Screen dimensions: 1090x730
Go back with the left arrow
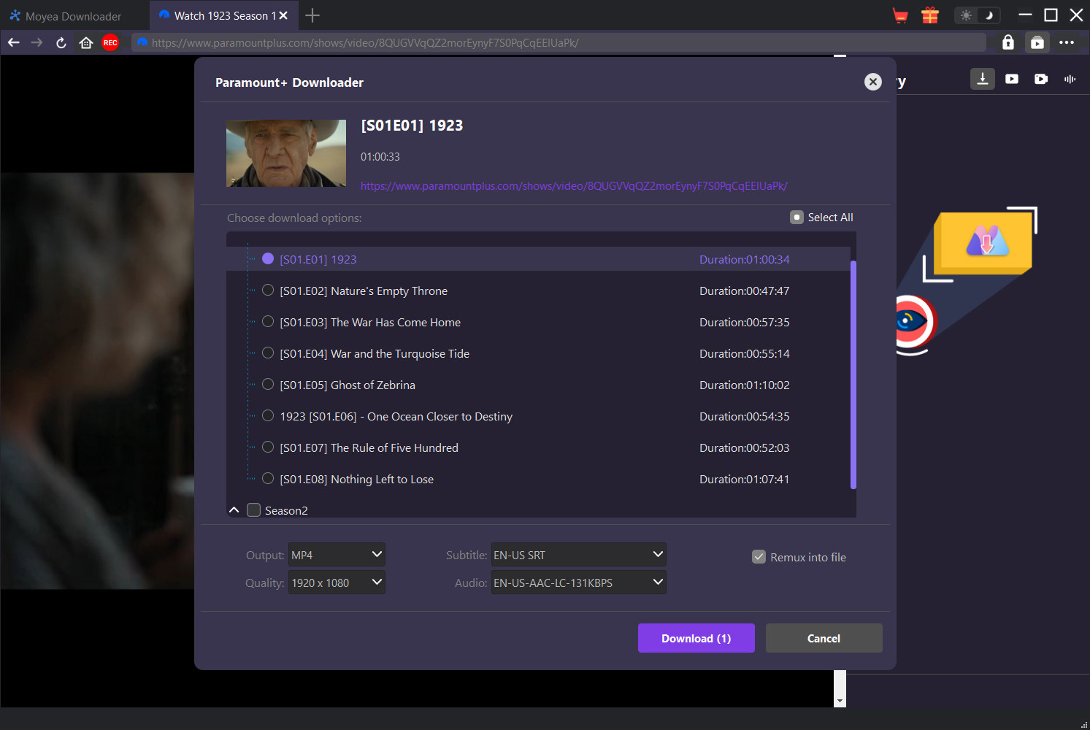[x=13, y=42]
